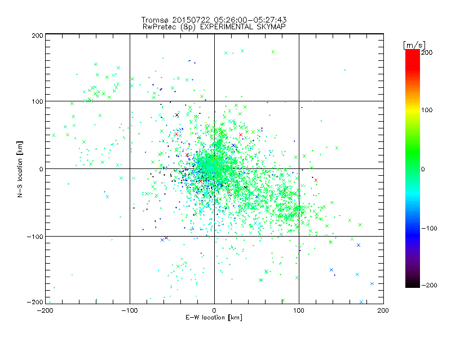Click the plot title 'Tromsø 20150722 05:26:00-05:27:43'

[214, 20]
